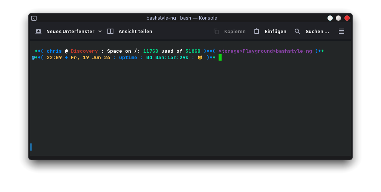Screen dimensions: 381x192
Task: Open the hamburger menu
Action: pos(341,31)
